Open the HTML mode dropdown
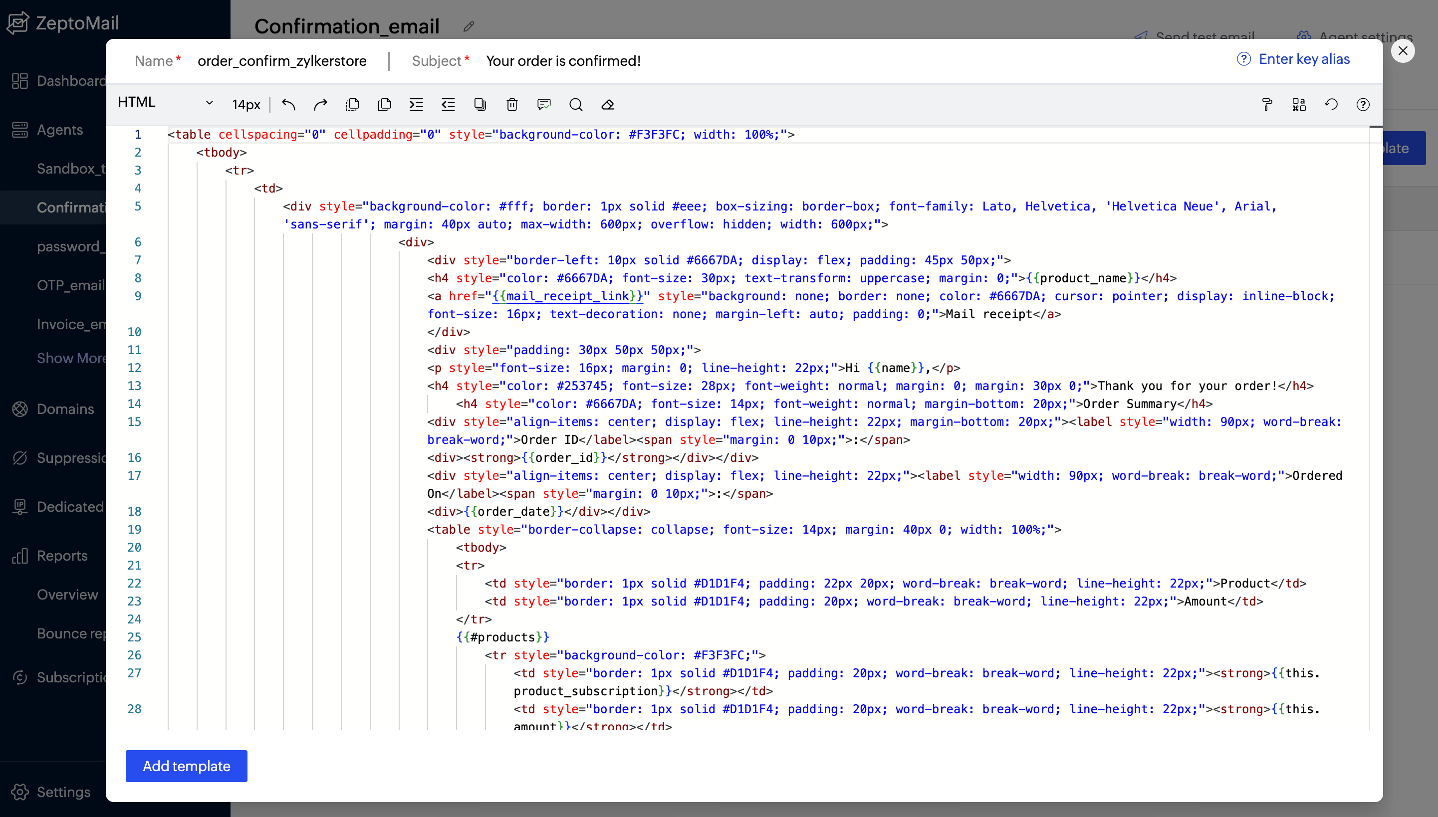Screen dimensions: 1438x817 pyautogui.click(x=165, y=102)
